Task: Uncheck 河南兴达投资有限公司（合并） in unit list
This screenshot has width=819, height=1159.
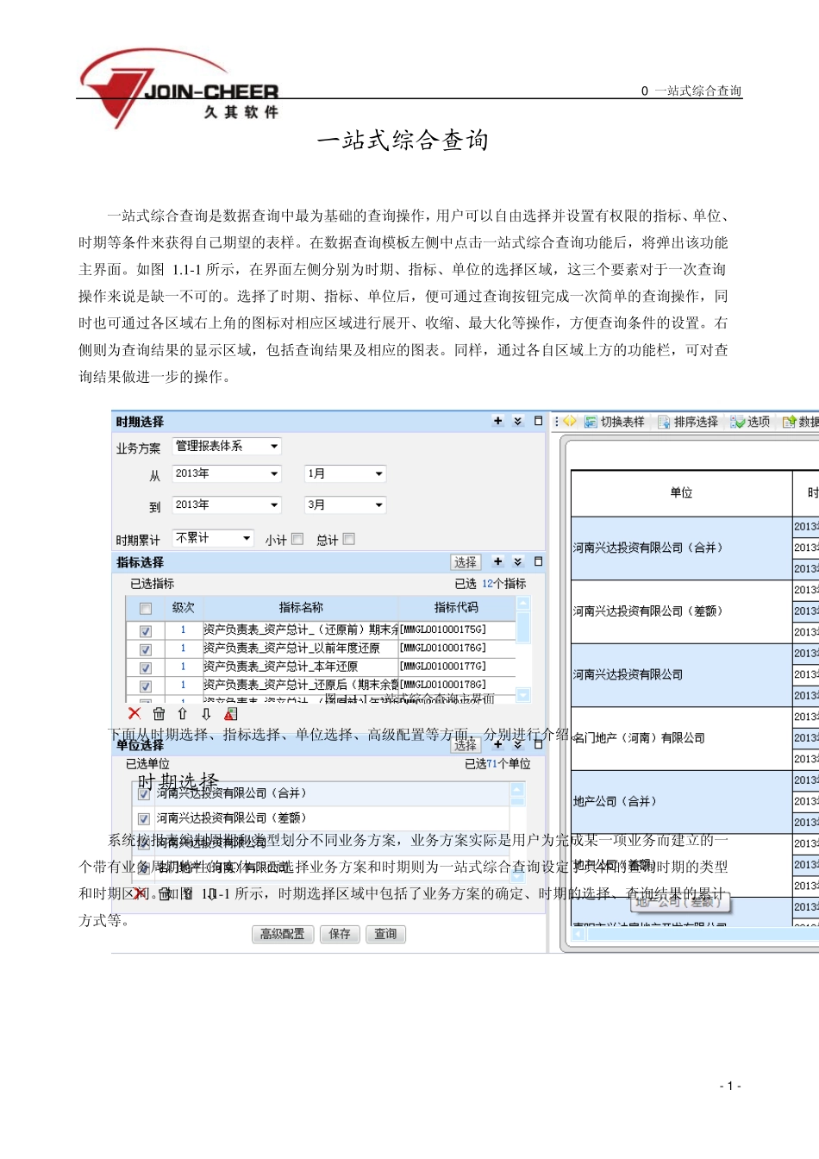Action: pyautogui.click(x=144, y=793)
